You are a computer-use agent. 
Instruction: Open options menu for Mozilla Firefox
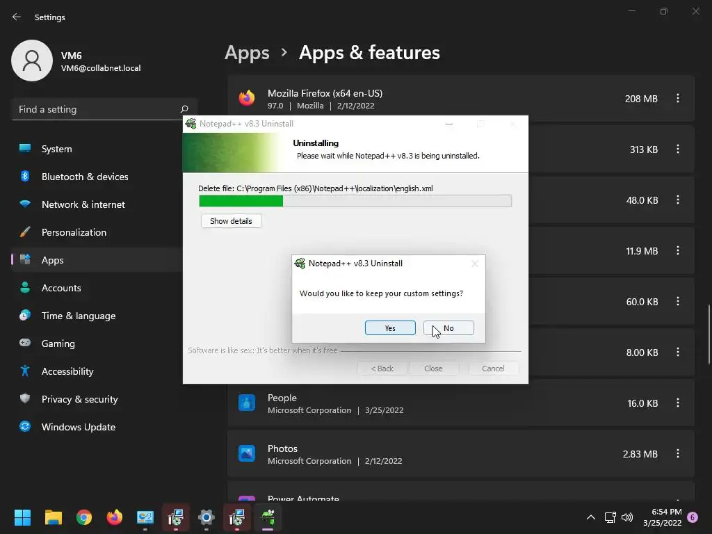[x=678, y=98]
